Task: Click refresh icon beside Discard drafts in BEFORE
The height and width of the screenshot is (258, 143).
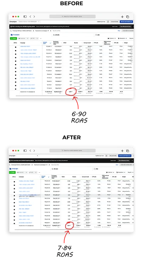Action: (x=108, y=22)
